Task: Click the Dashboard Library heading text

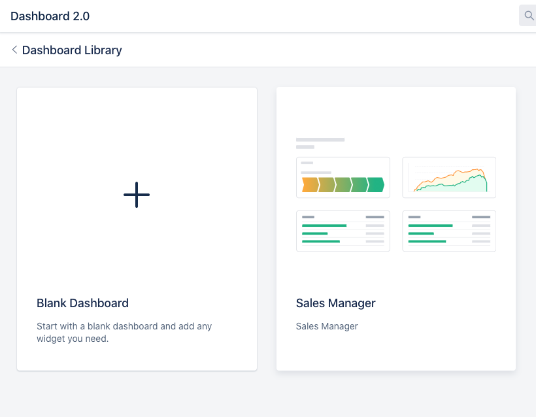Action: [x=72, y=50]
